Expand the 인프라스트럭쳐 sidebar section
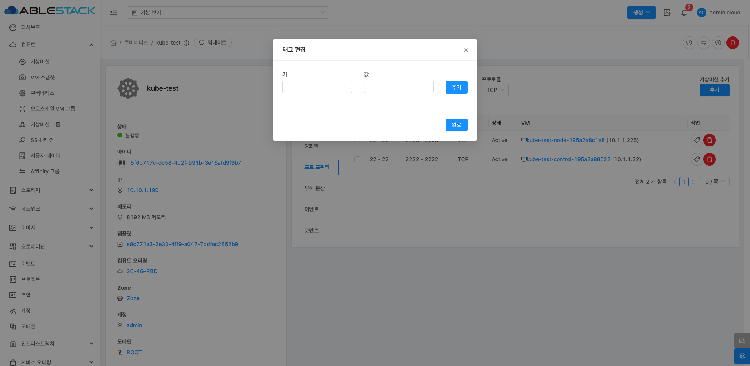The width and height of the screenshot is (750, 366). click(x=50, y=344)
